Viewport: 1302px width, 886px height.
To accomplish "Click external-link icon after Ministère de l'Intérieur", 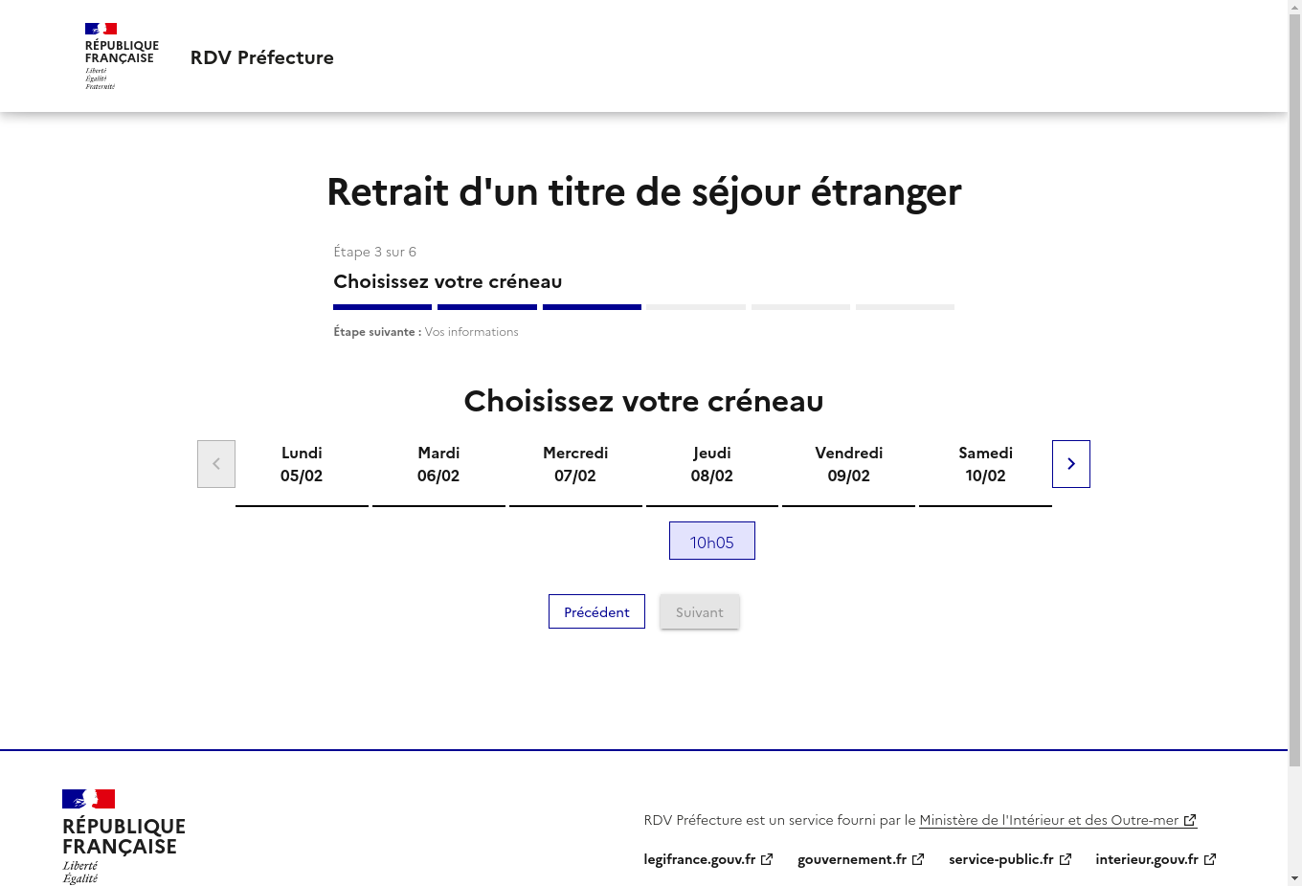I will pyautogui.click(x=1190, y=820).
